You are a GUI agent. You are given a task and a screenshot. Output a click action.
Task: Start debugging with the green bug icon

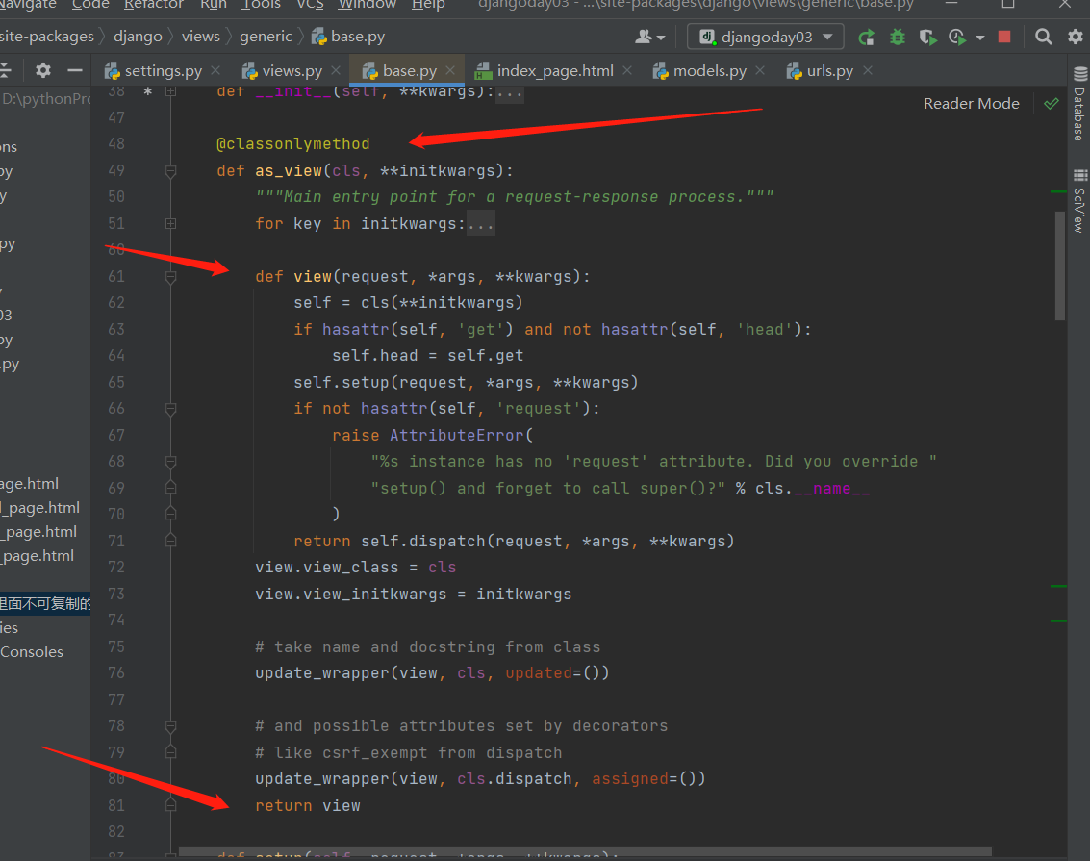[898, 37]
